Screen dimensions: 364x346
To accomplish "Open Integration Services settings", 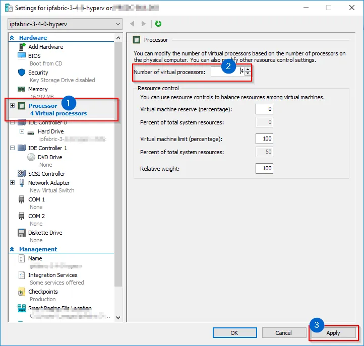I will click(x=52, y=275).
